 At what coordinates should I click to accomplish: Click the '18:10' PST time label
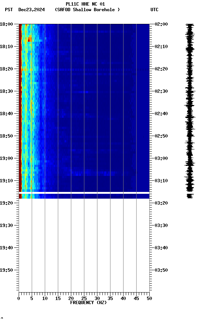6,47
